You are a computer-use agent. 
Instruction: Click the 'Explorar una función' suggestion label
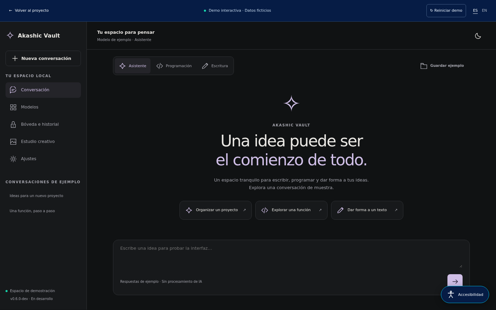pyautogui.click(x=291, y=210)
